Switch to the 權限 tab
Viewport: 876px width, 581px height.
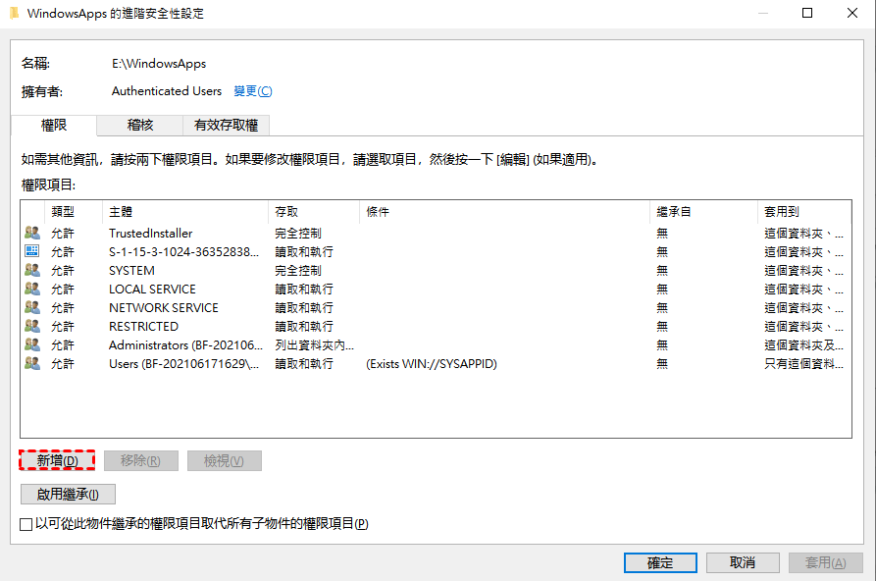coord(54,126)
